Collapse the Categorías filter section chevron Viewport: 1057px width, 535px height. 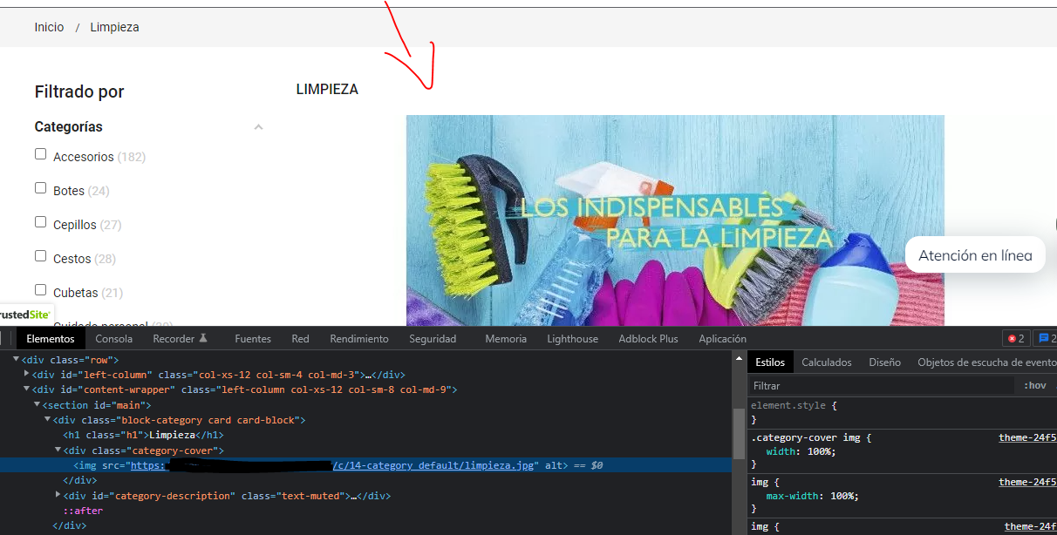coord(258,127)
